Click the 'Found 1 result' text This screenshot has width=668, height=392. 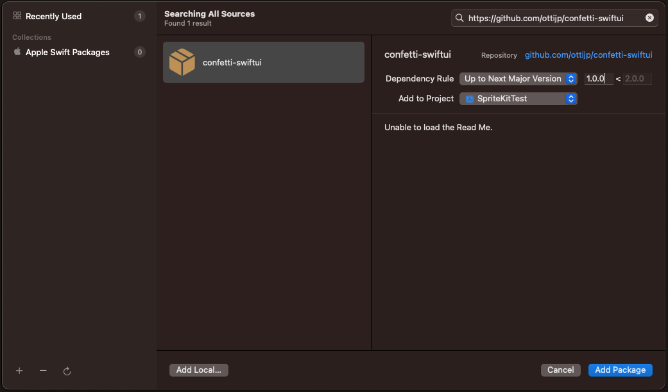point(188,24)
